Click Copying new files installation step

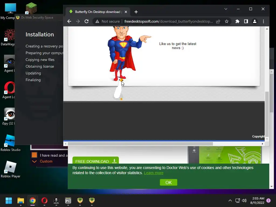[x=40, y=60]
